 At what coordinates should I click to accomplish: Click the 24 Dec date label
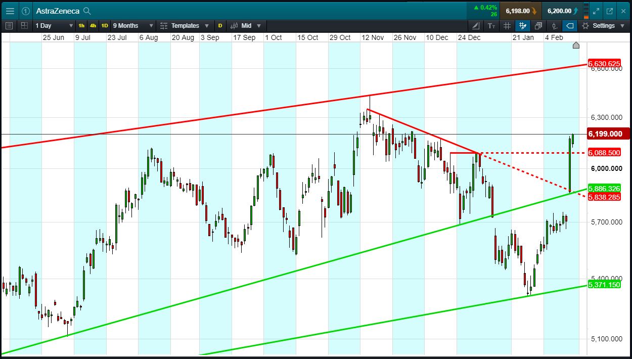pyautogui.click(x=469, y=37)
